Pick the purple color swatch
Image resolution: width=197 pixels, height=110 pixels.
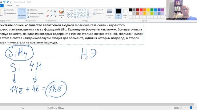point(163,10)
